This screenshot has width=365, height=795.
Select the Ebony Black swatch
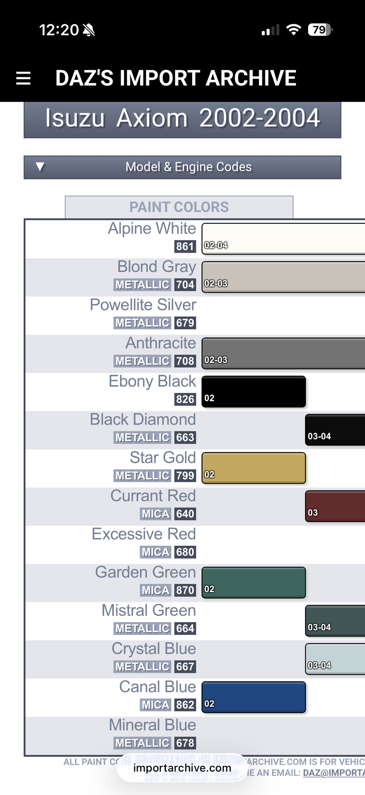(x=254, y=392)
